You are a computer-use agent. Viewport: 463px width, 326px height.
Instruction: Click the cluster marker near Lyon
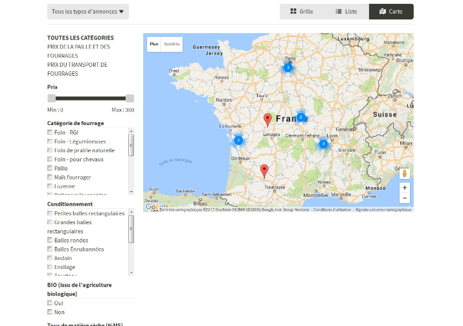coord(323,143)
